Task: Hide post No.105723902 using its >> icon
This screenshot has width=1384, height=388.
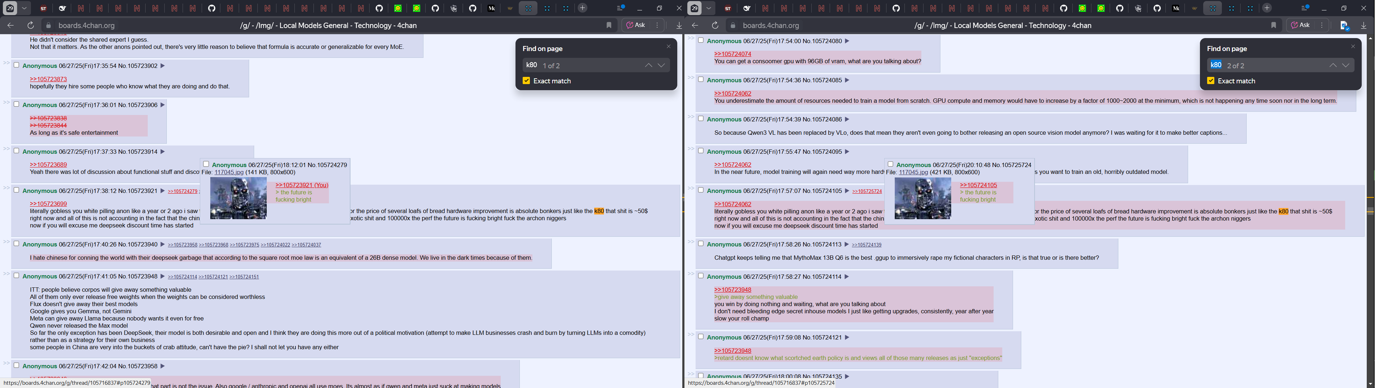Action: pos(6,63)
